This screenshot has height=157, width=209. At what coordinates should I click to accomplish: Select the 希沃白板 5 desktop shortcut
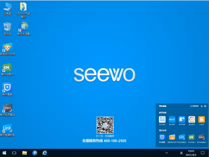coord(7,69)
